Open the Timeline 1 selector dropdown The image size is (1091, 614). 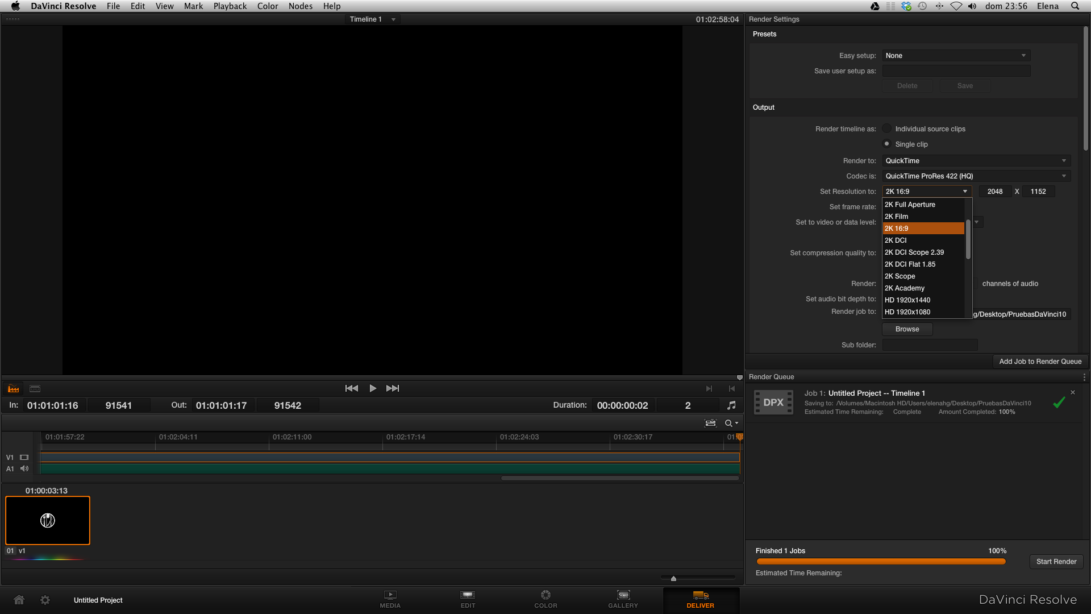[x=372, y=19]
